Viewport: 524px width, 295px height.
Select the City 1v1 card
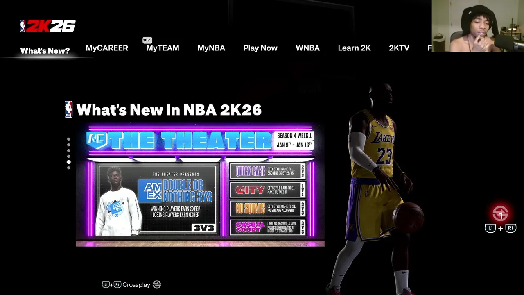[267, 190]
